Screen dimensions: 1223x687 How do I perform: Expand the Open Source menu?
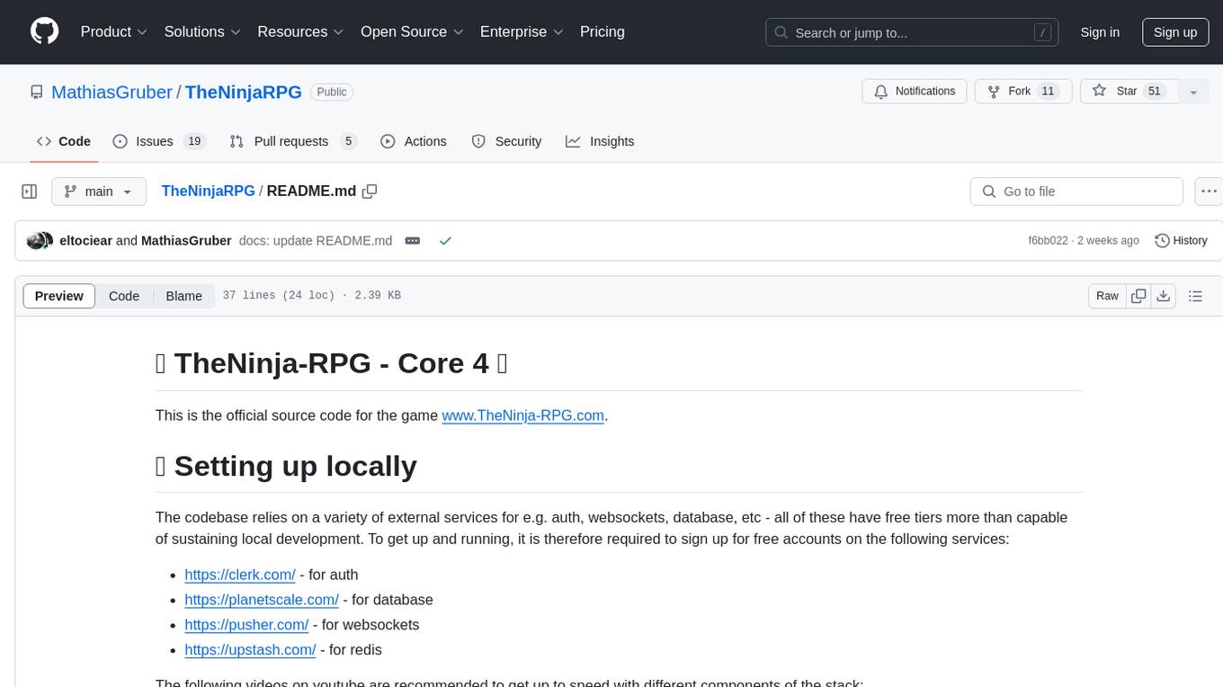(x=412, y=31)
